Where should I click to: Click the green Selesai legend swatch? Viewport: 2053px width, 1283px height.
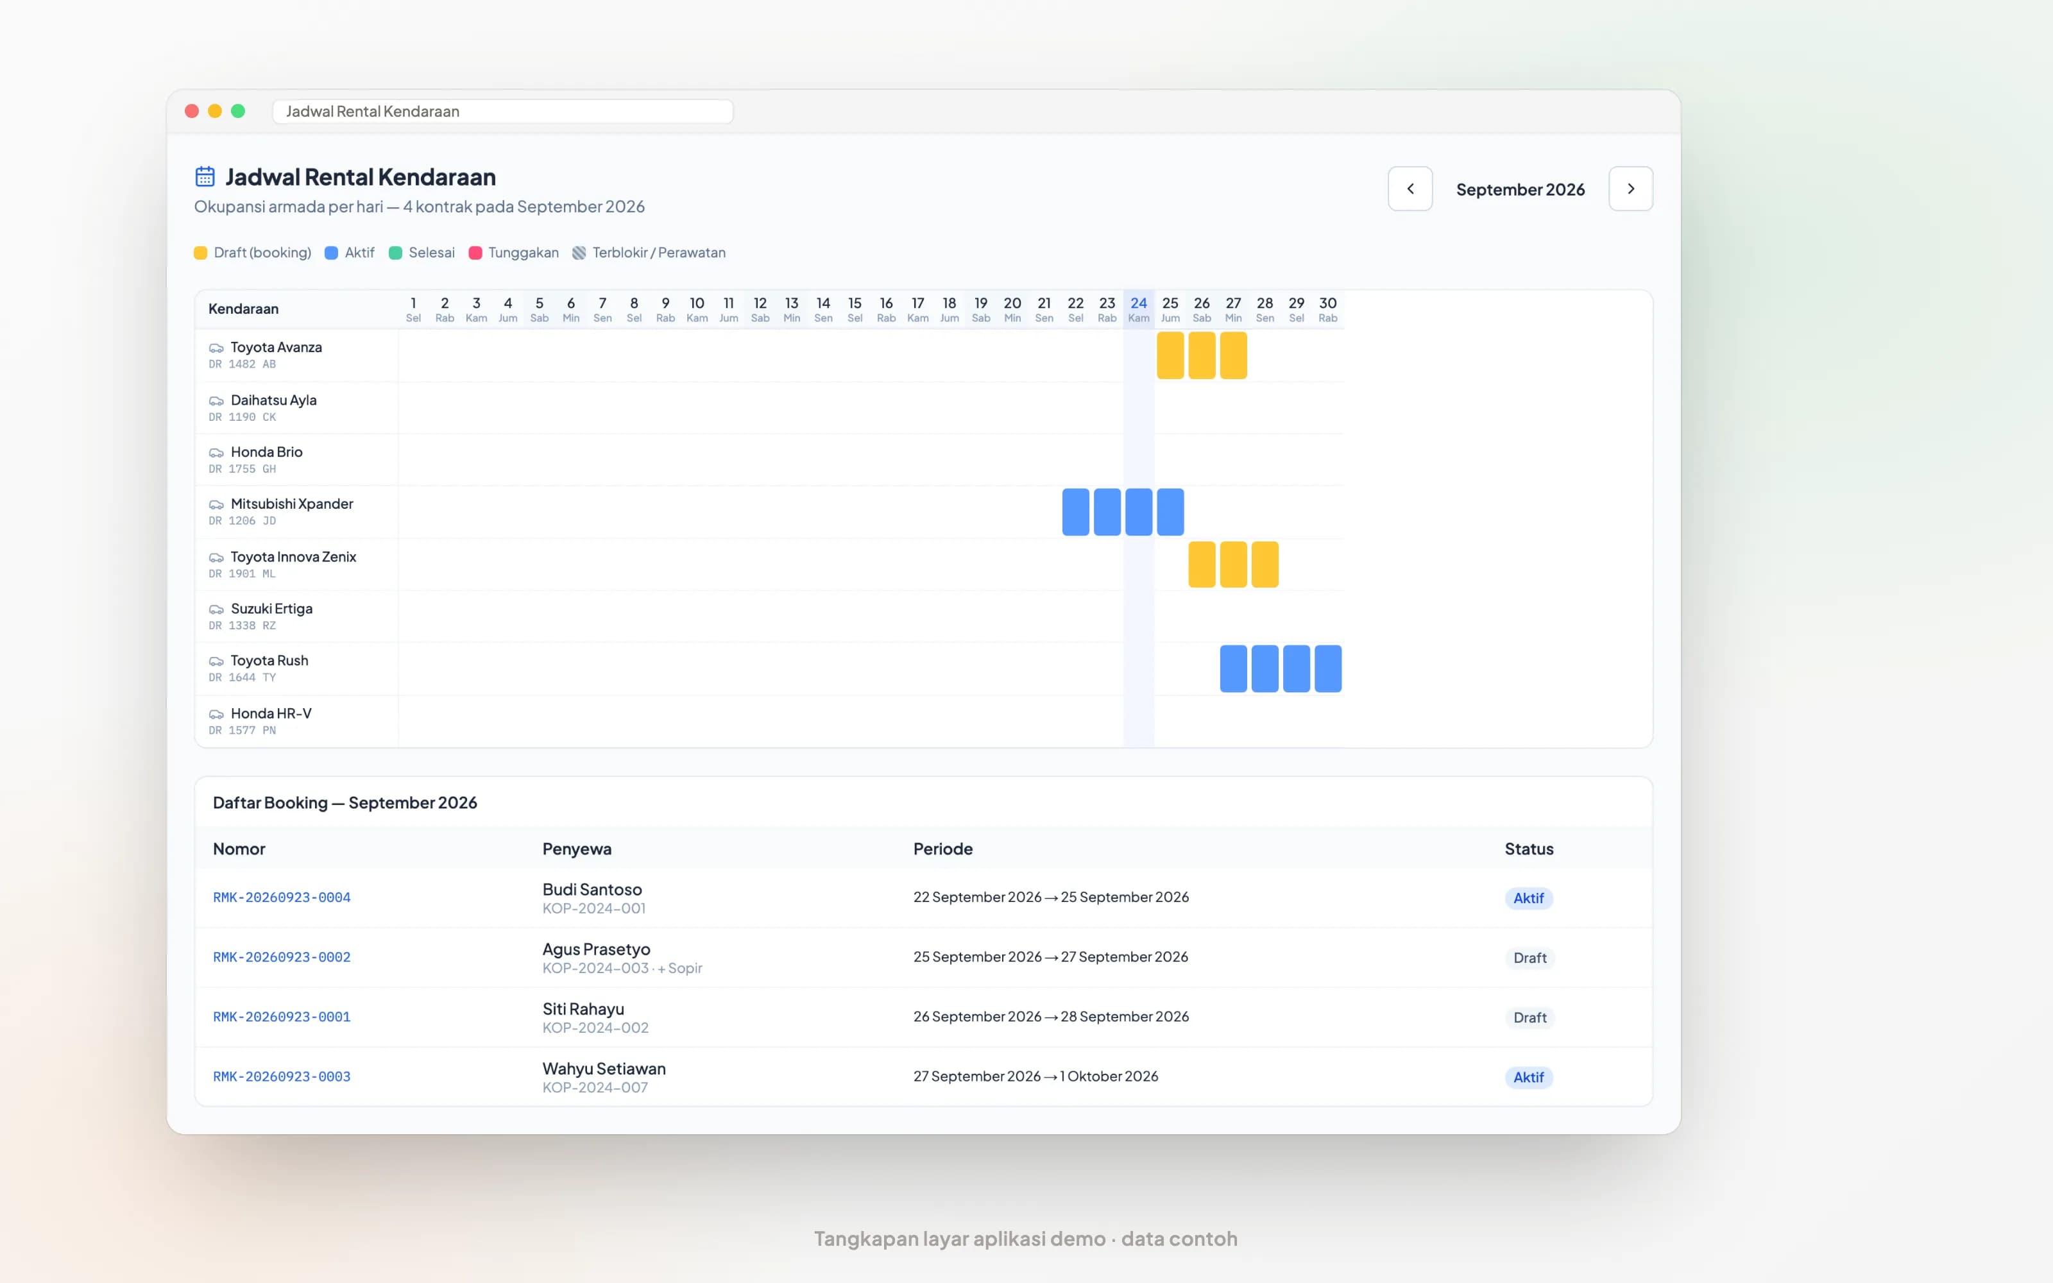395,253
